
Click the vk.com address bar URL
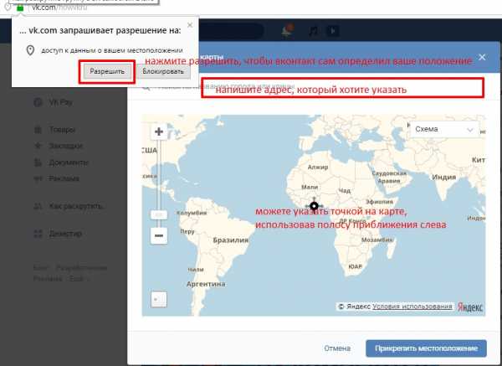(x=59, y=8)
